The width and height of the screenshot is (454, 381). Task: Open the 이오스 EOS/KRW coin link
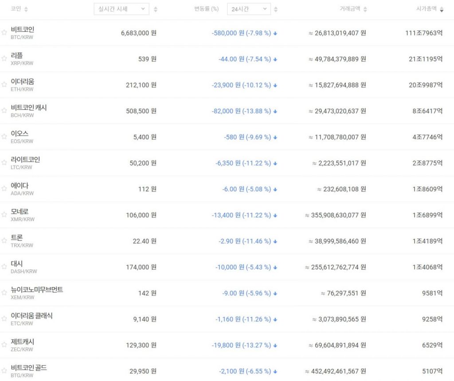[x=20, y=134]
